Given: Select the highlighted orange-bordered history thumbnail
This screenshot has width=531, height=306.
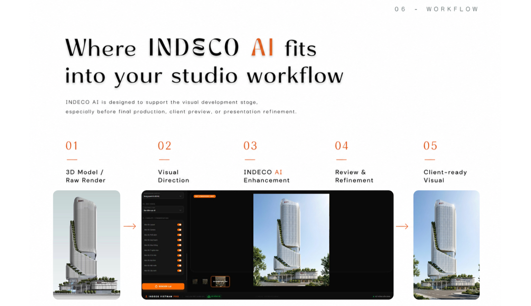Looking at the screenshot, I should [220, 281].
